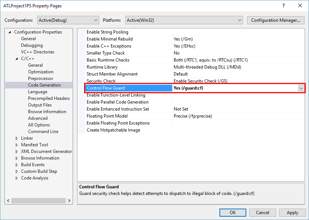Click the Configuration Manager button
Viewport: 309px width, 220px height.
pyautogui.click(x=275, y=20)
